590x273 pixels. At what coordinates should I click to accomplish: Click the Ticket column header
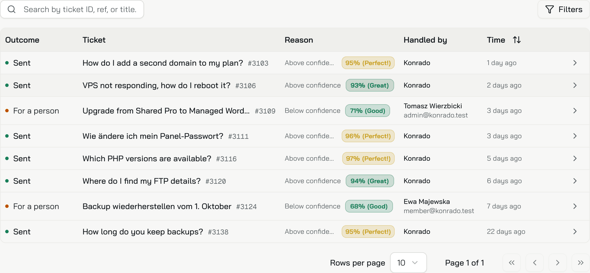tap(94, 40)
